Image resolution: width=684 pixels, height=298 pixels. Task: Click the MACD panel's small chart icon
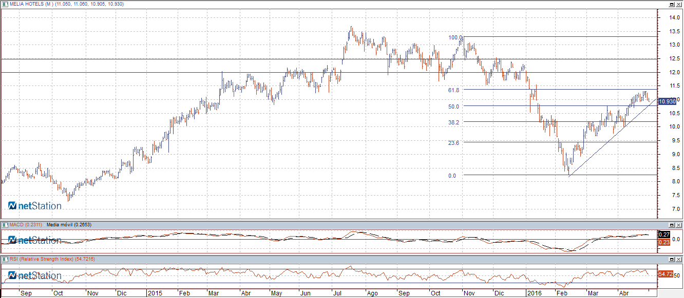pos(4,224)
